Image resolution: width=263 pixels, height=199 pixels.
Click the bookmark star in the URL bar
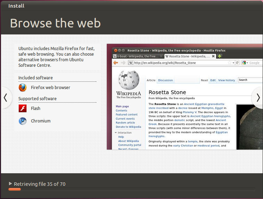(x=230, y=63)
